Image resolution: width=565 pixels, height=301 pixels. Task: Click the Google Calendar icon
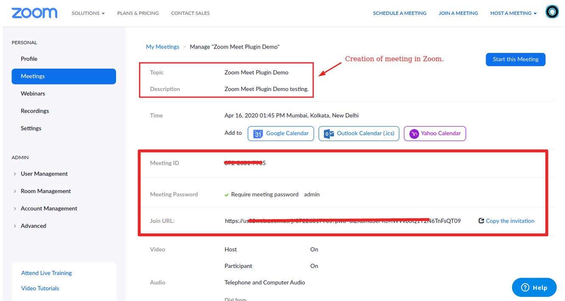click(258, 134)
